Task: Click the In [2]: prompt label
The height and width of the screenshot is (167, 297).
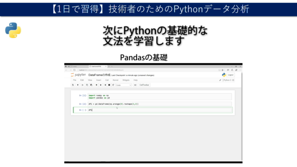Action: (x=83, y=104)
